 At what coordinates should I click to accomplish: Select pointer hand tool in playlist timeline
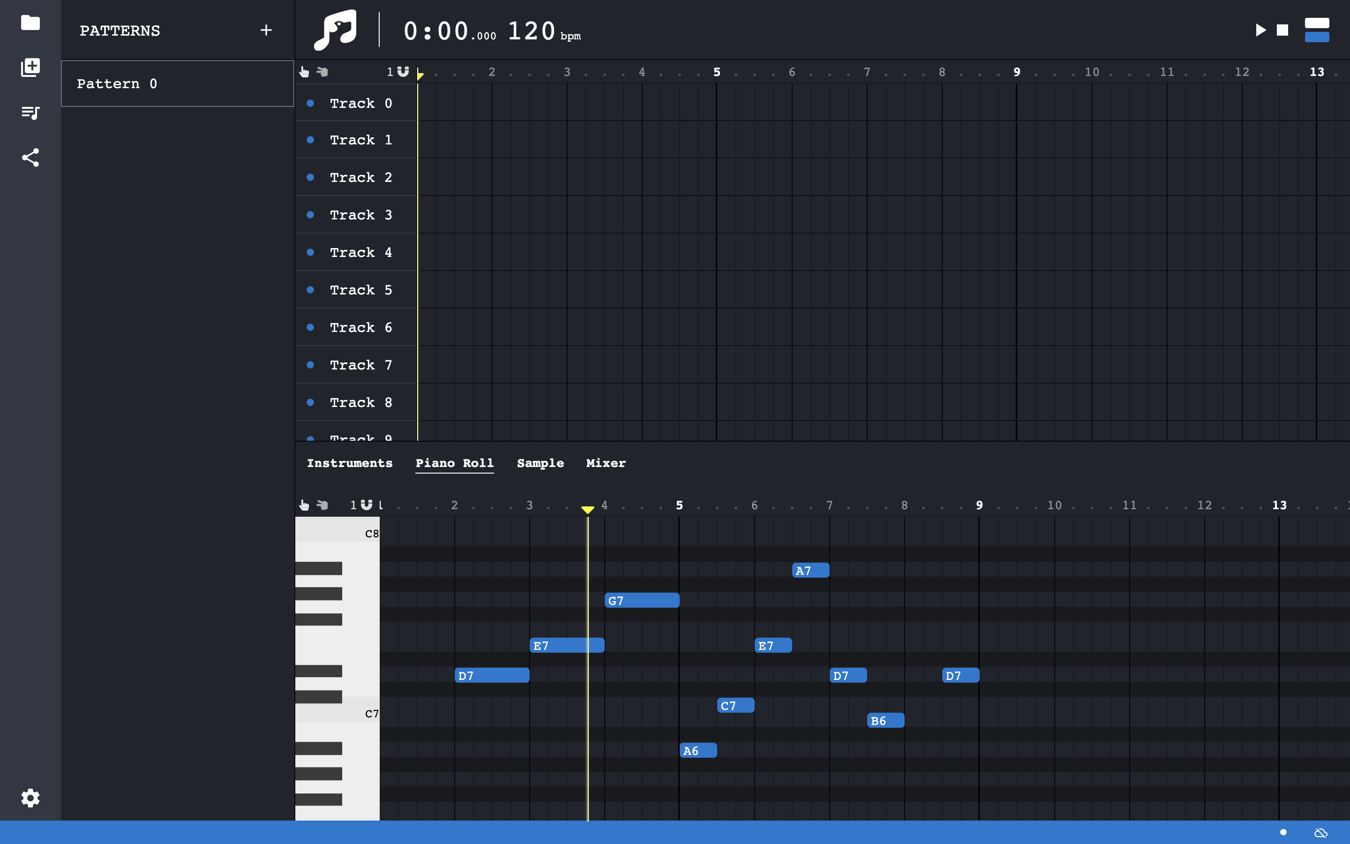[x=304, y=72]
